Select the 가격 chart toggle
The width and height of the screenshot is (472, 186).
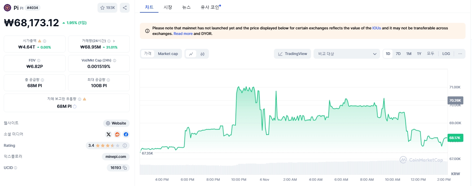148,54
